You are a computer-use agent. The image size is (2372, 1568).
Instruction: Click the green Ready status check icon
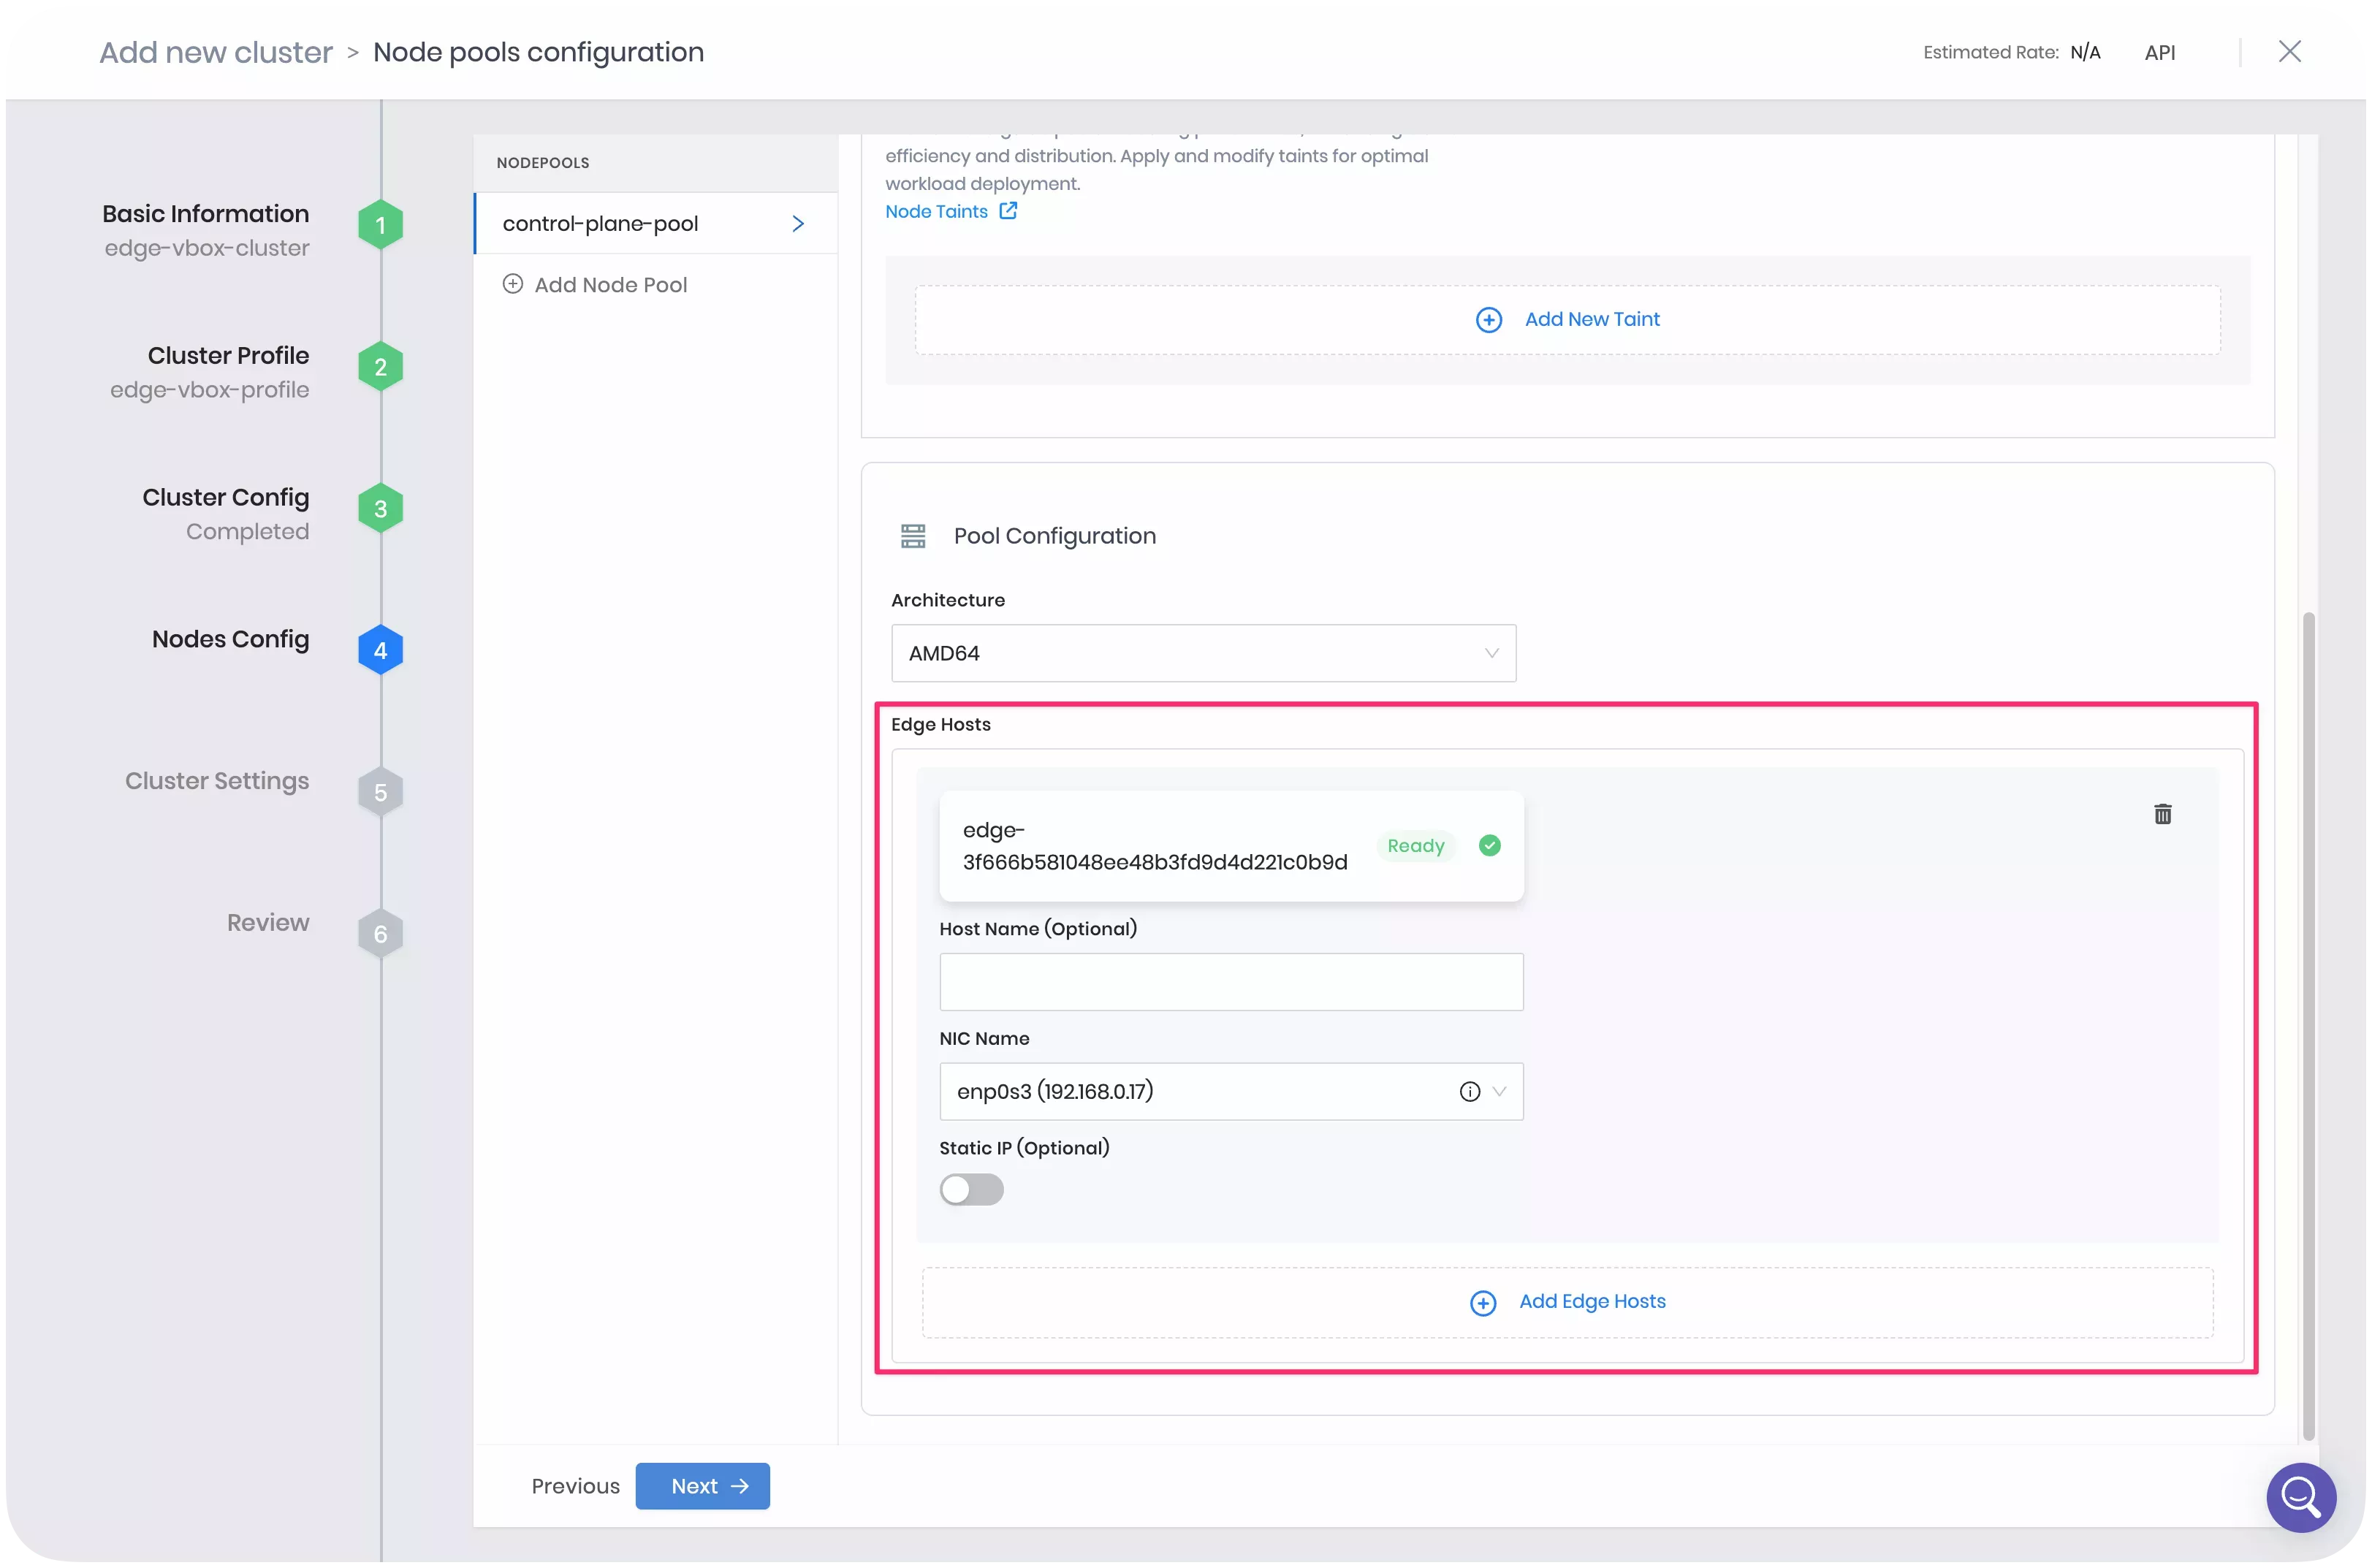[x=1489, y=845]
